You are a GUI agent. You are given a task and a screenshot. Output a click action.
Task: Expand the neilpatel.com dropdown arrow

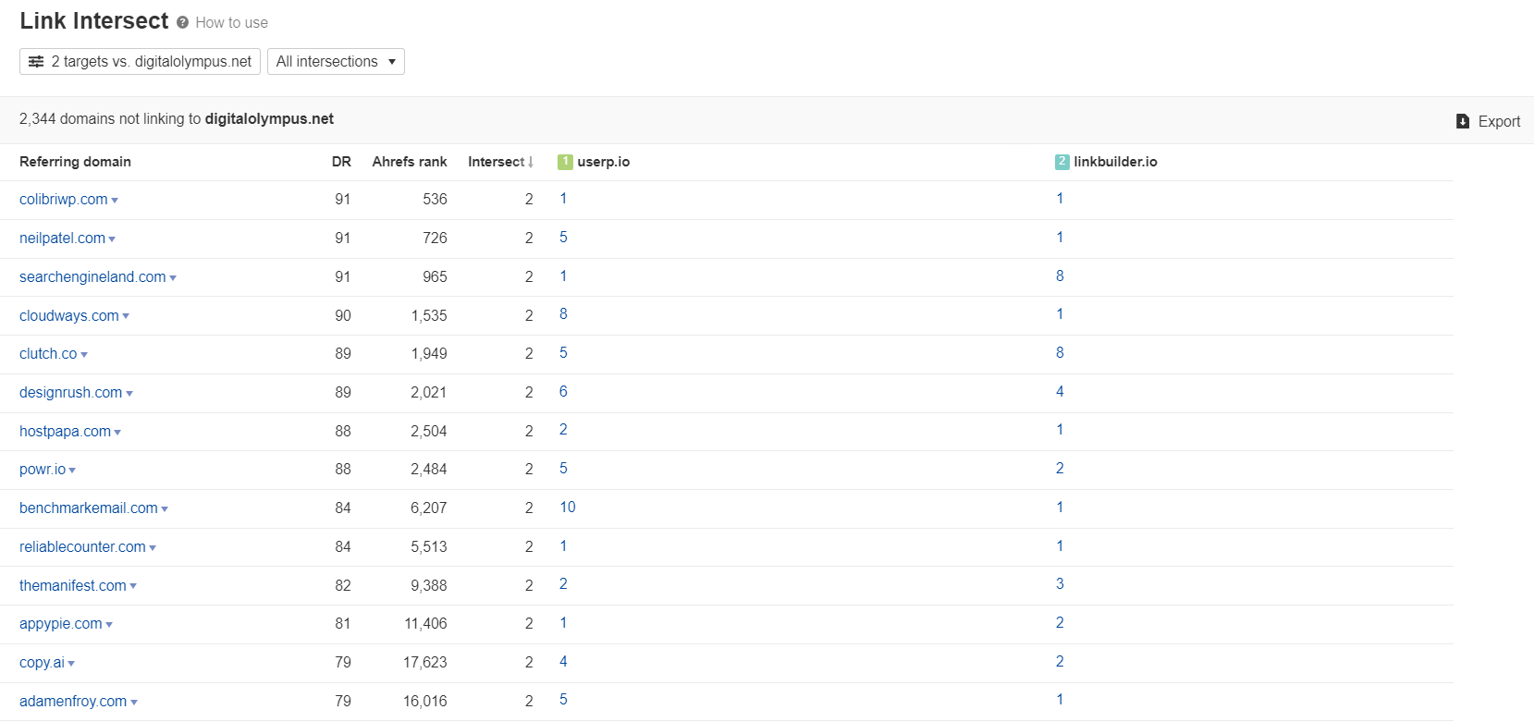click(112, 239)
